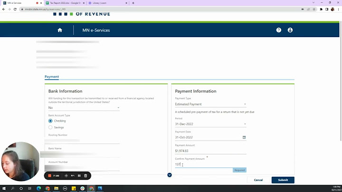Click the taskbar clock and date

click(336, 188)
